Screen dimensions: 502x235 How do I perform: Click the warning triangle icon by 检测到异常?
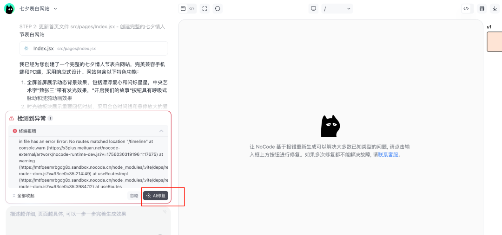(12, 118)
